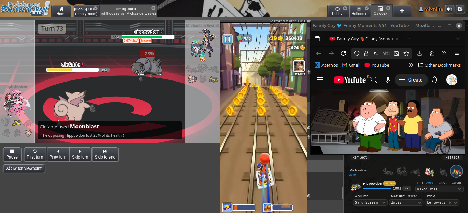This screenshot has width=468, height=213.
Task: Select the smogtours lighthouses vs. MichaelderBeste2 tab
Action: point(128,11)
